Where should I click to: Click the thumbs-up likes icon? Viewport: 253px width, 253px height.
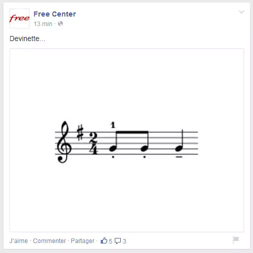coord(104,240)
